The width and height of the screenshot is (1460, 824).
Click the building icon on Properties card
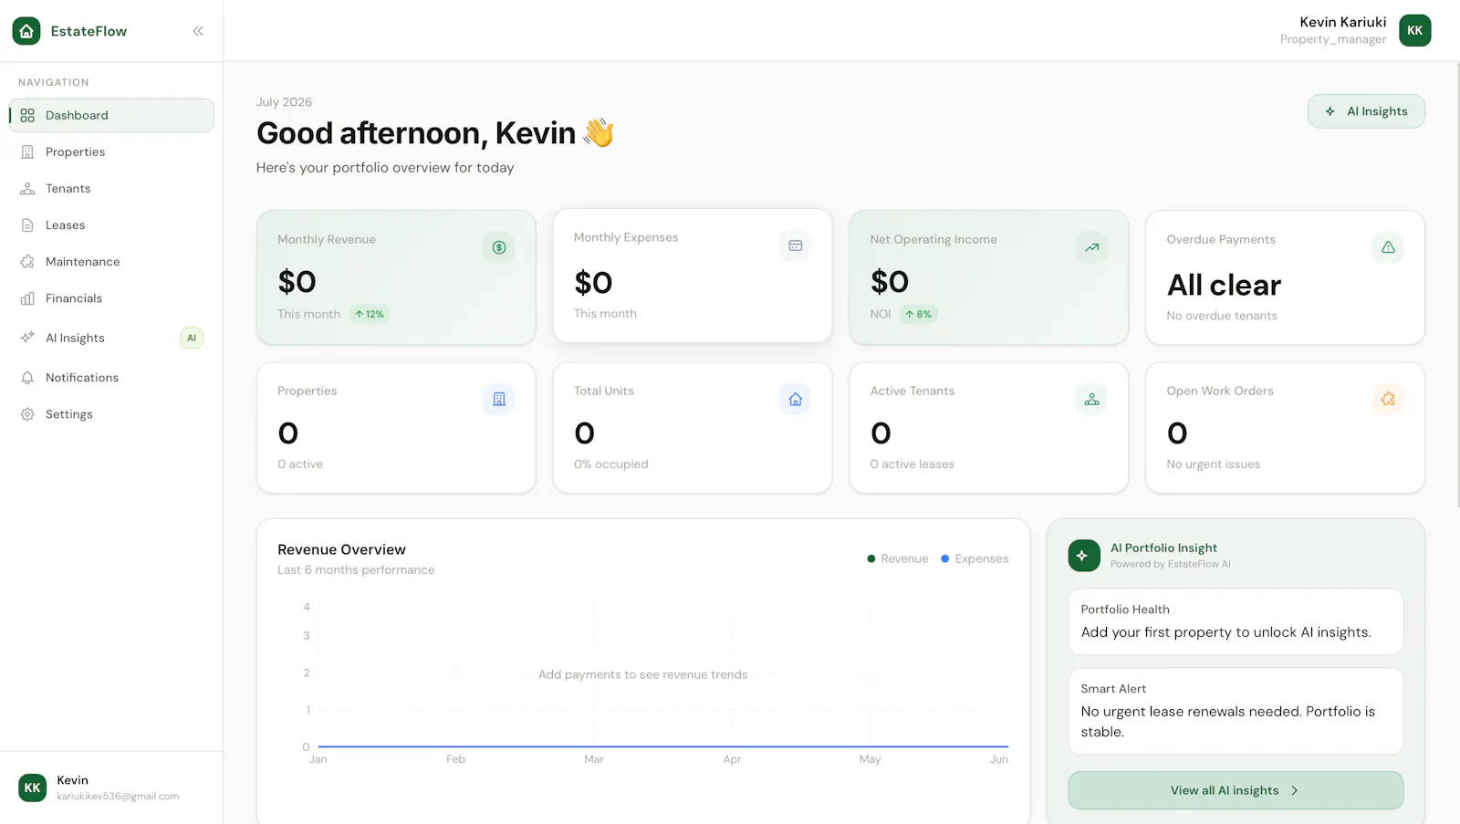498,399
